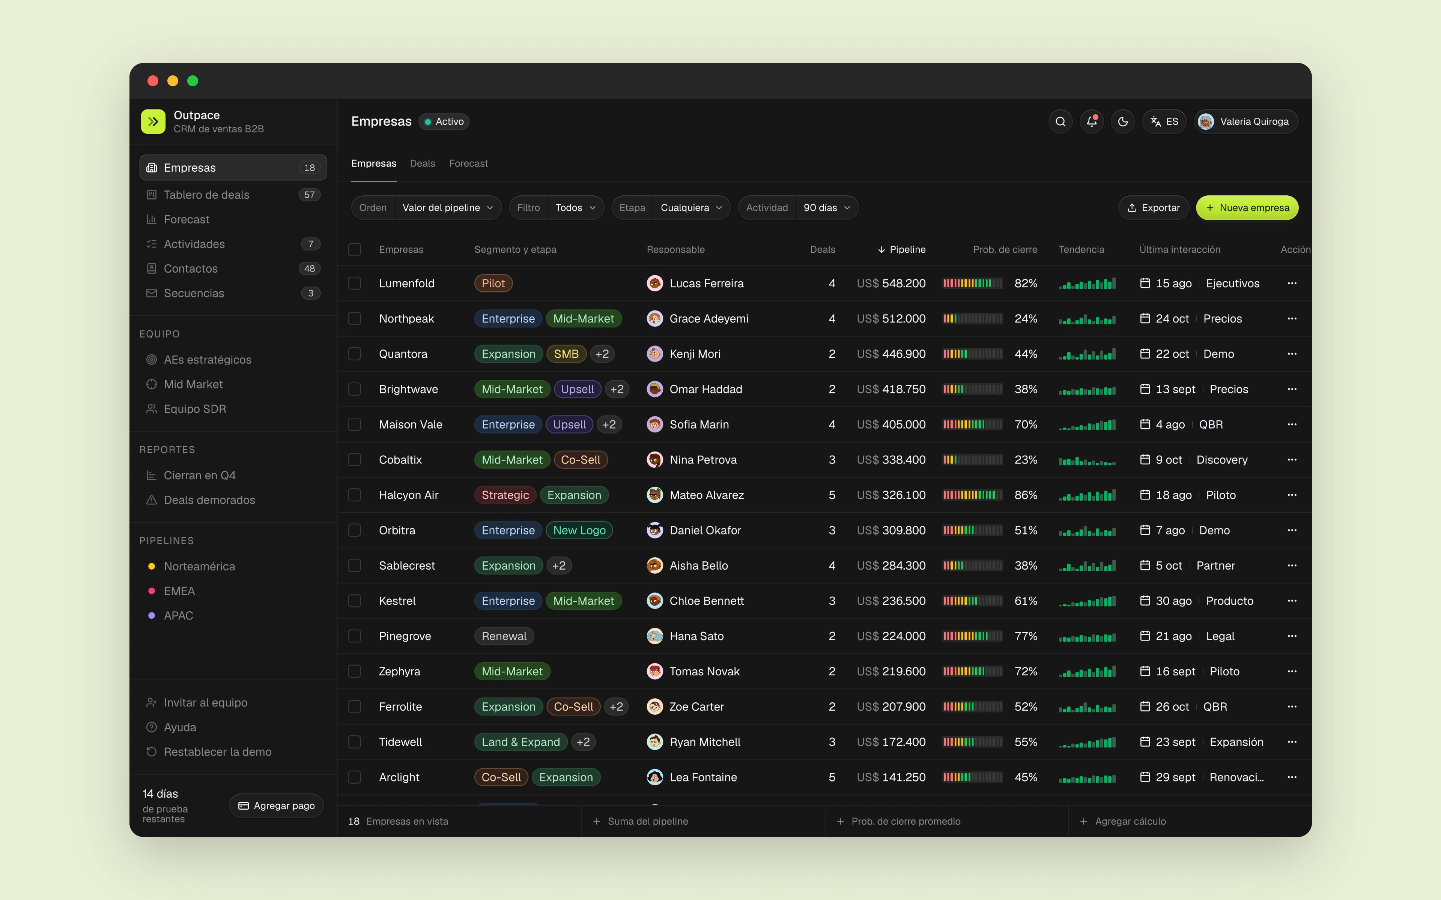Image resolution: width=1441 pixels, height=900 pixels.
Task: Open Valeria Quiroga user menu
Action: [x=1246, y=121]
